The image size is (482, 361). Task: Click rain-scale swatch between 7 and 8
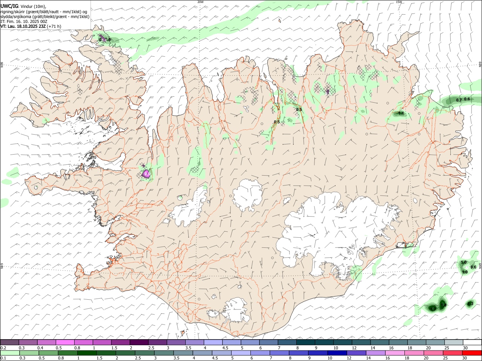tap(279, 353)
